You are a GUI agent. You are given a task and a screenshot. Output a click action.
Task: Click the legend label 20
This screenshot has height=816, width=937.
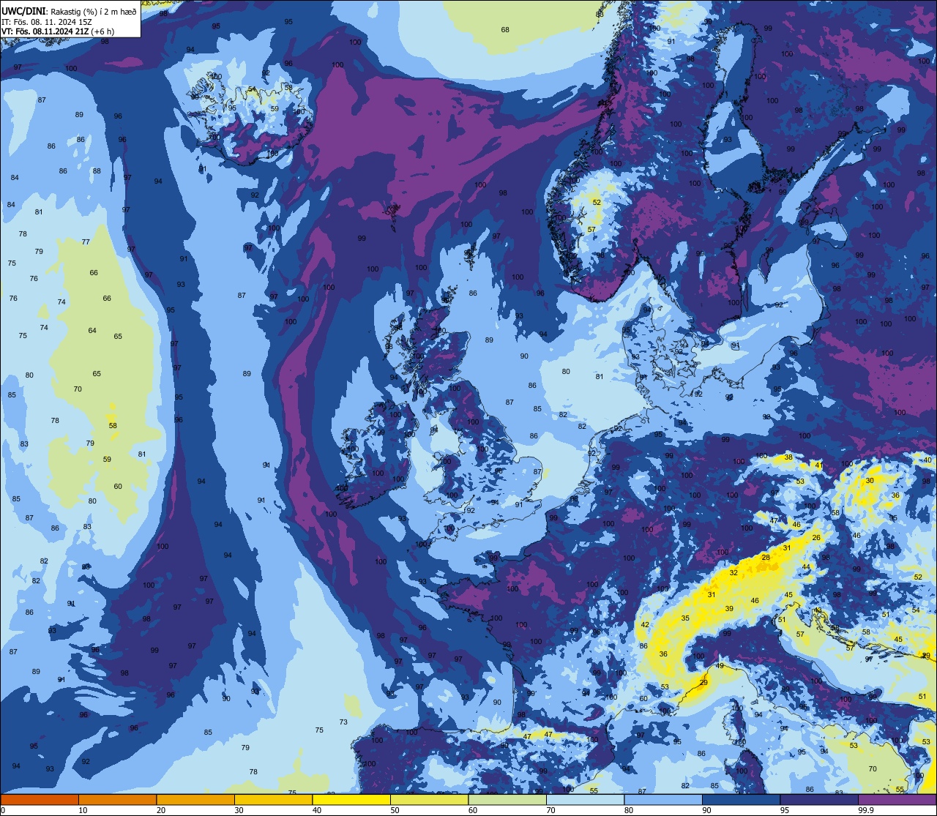pos(161,810)
